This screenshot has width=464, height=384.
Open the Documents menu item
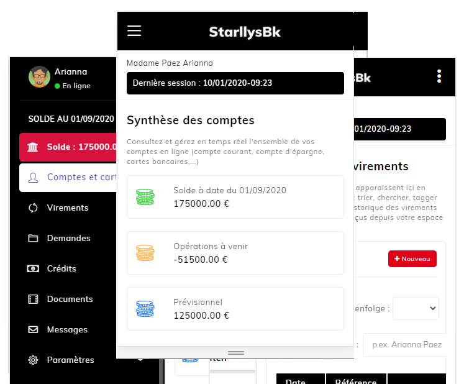(x=70, y=299)
